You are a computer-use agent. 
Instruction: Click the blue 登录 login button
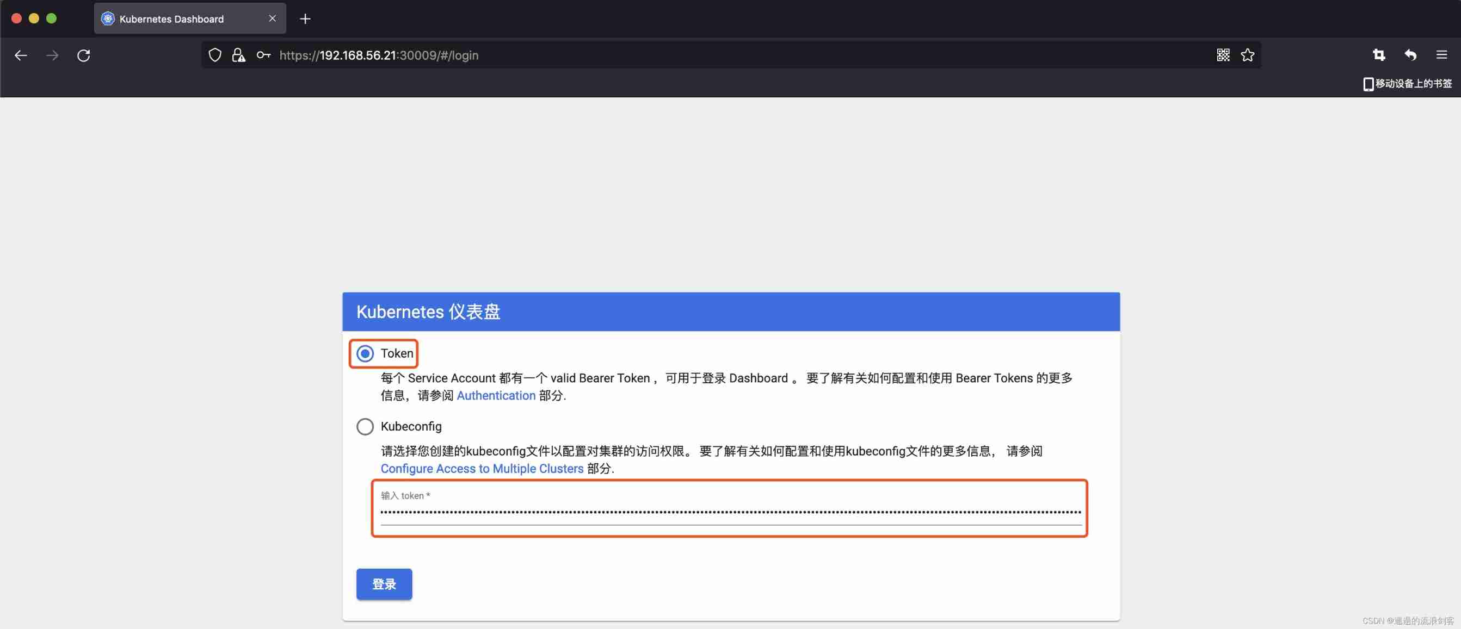[384, 584]
